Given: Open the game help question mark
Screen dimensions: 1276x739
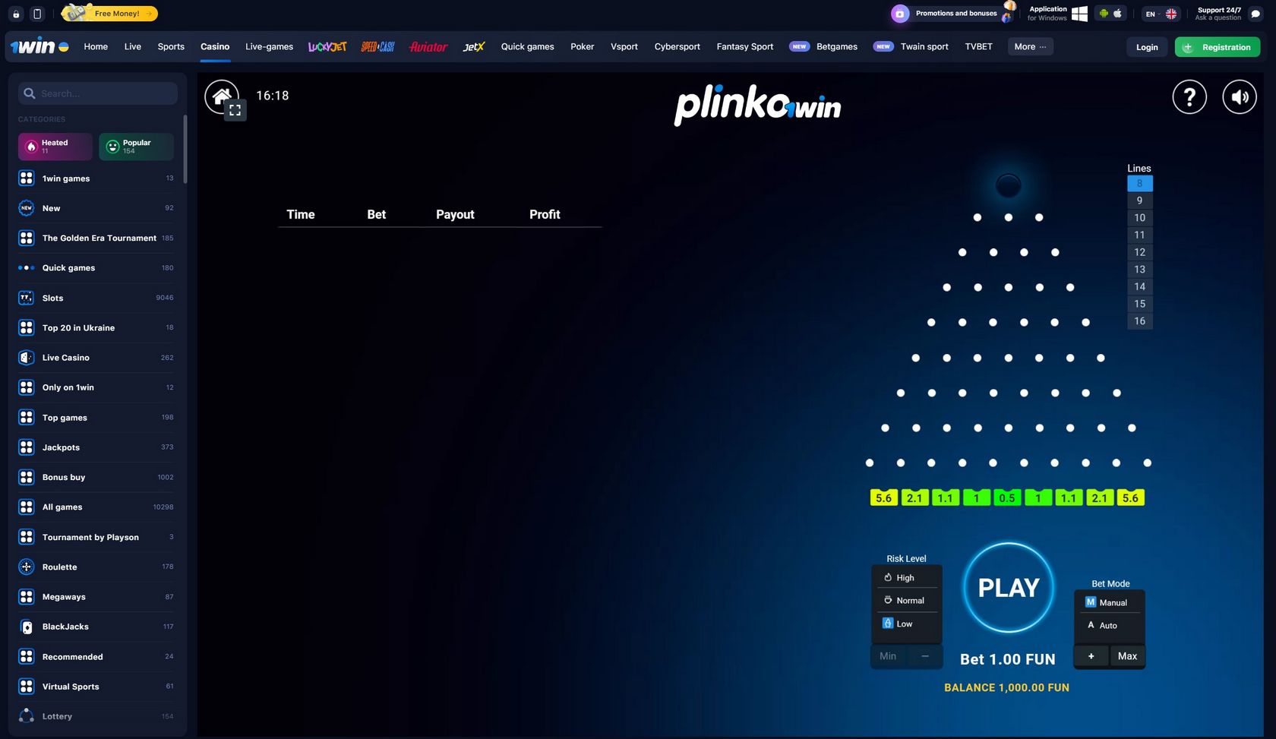Looking at the screenshot, I should tap(1189, 97).
